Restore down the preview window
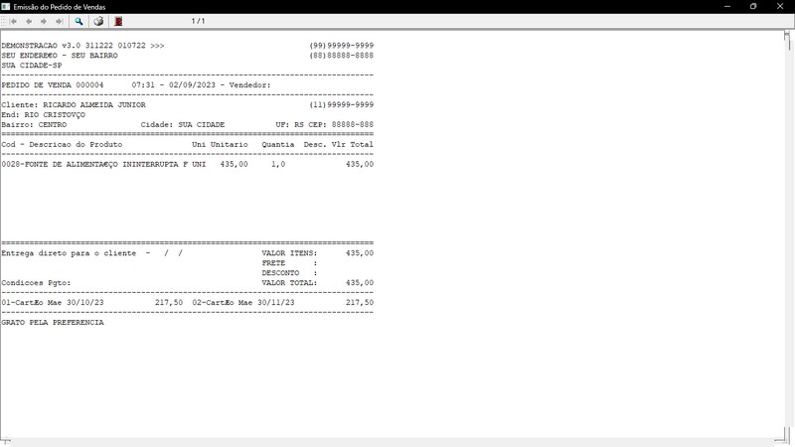 point(753,6)
